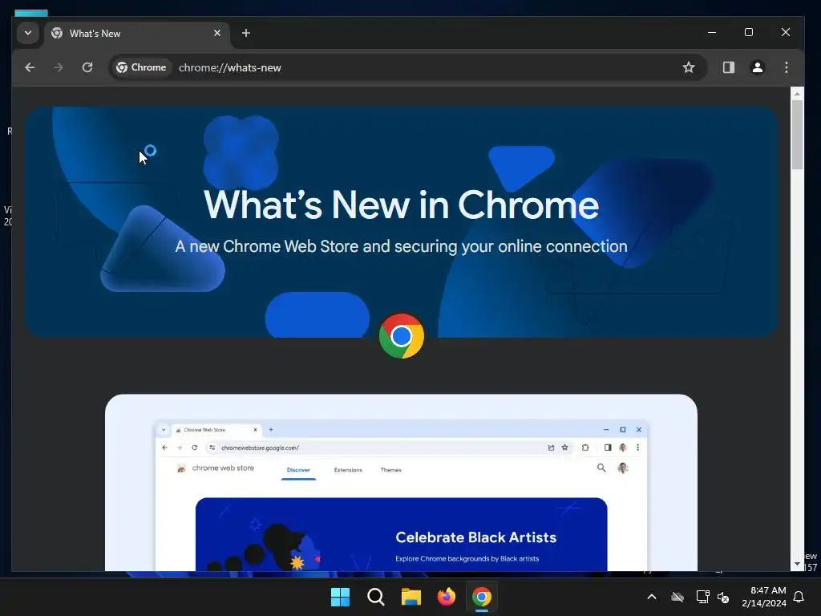Open Chrome's three-dot menu
Viewport: 821px width, 616px height.
click(x=787, y=67)
